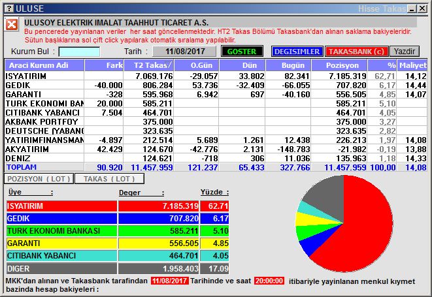Sort by the O.Gün column header
The width and height of the screenshot is (432, 297).
(x=197, y=65)
